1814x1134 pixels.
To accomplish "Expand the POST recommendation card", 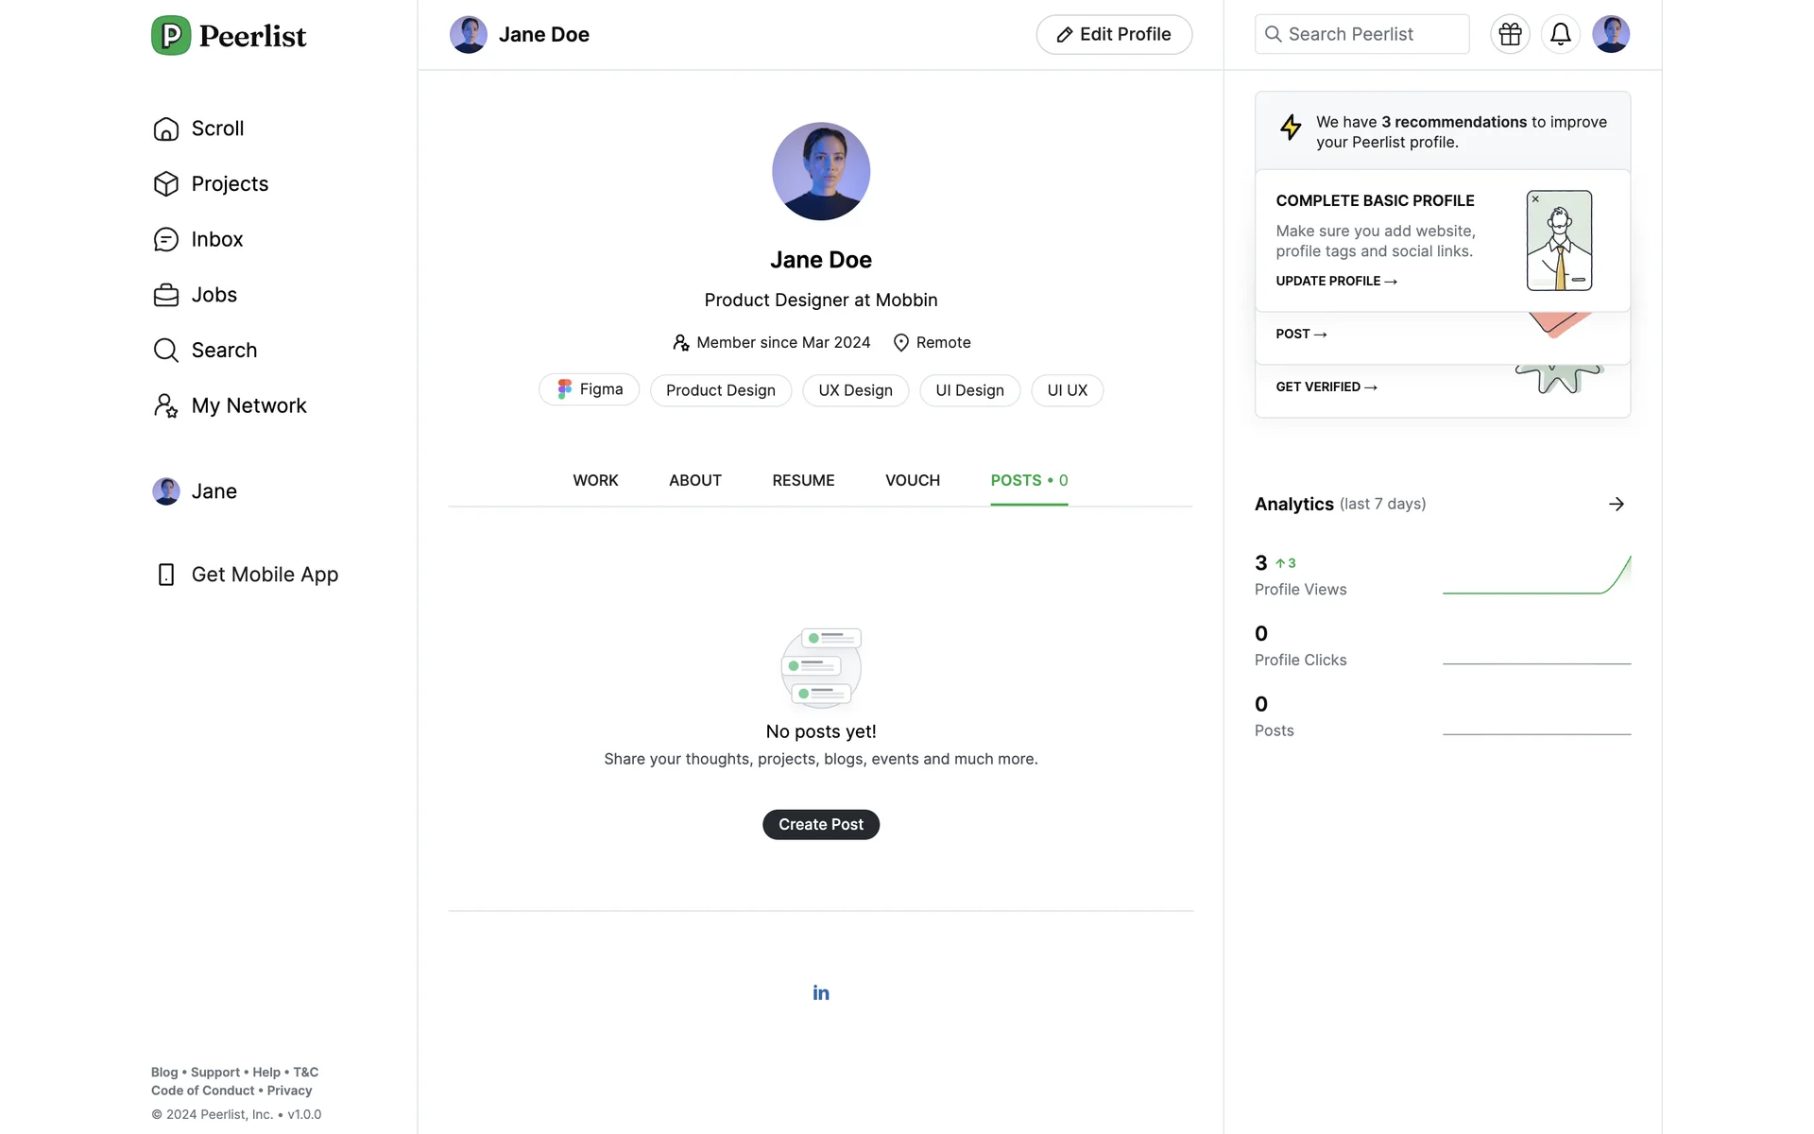I will (1301, 334).
